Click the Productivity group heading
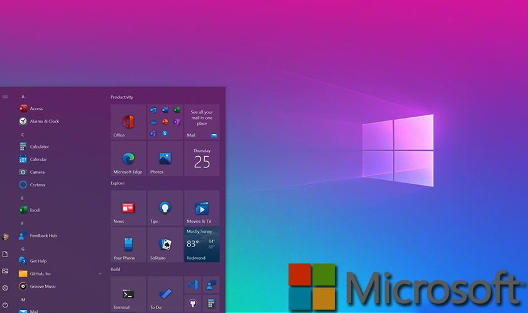The width and height of the screenshot is (528, 313). pyautogui.click(x=122, y=97)
